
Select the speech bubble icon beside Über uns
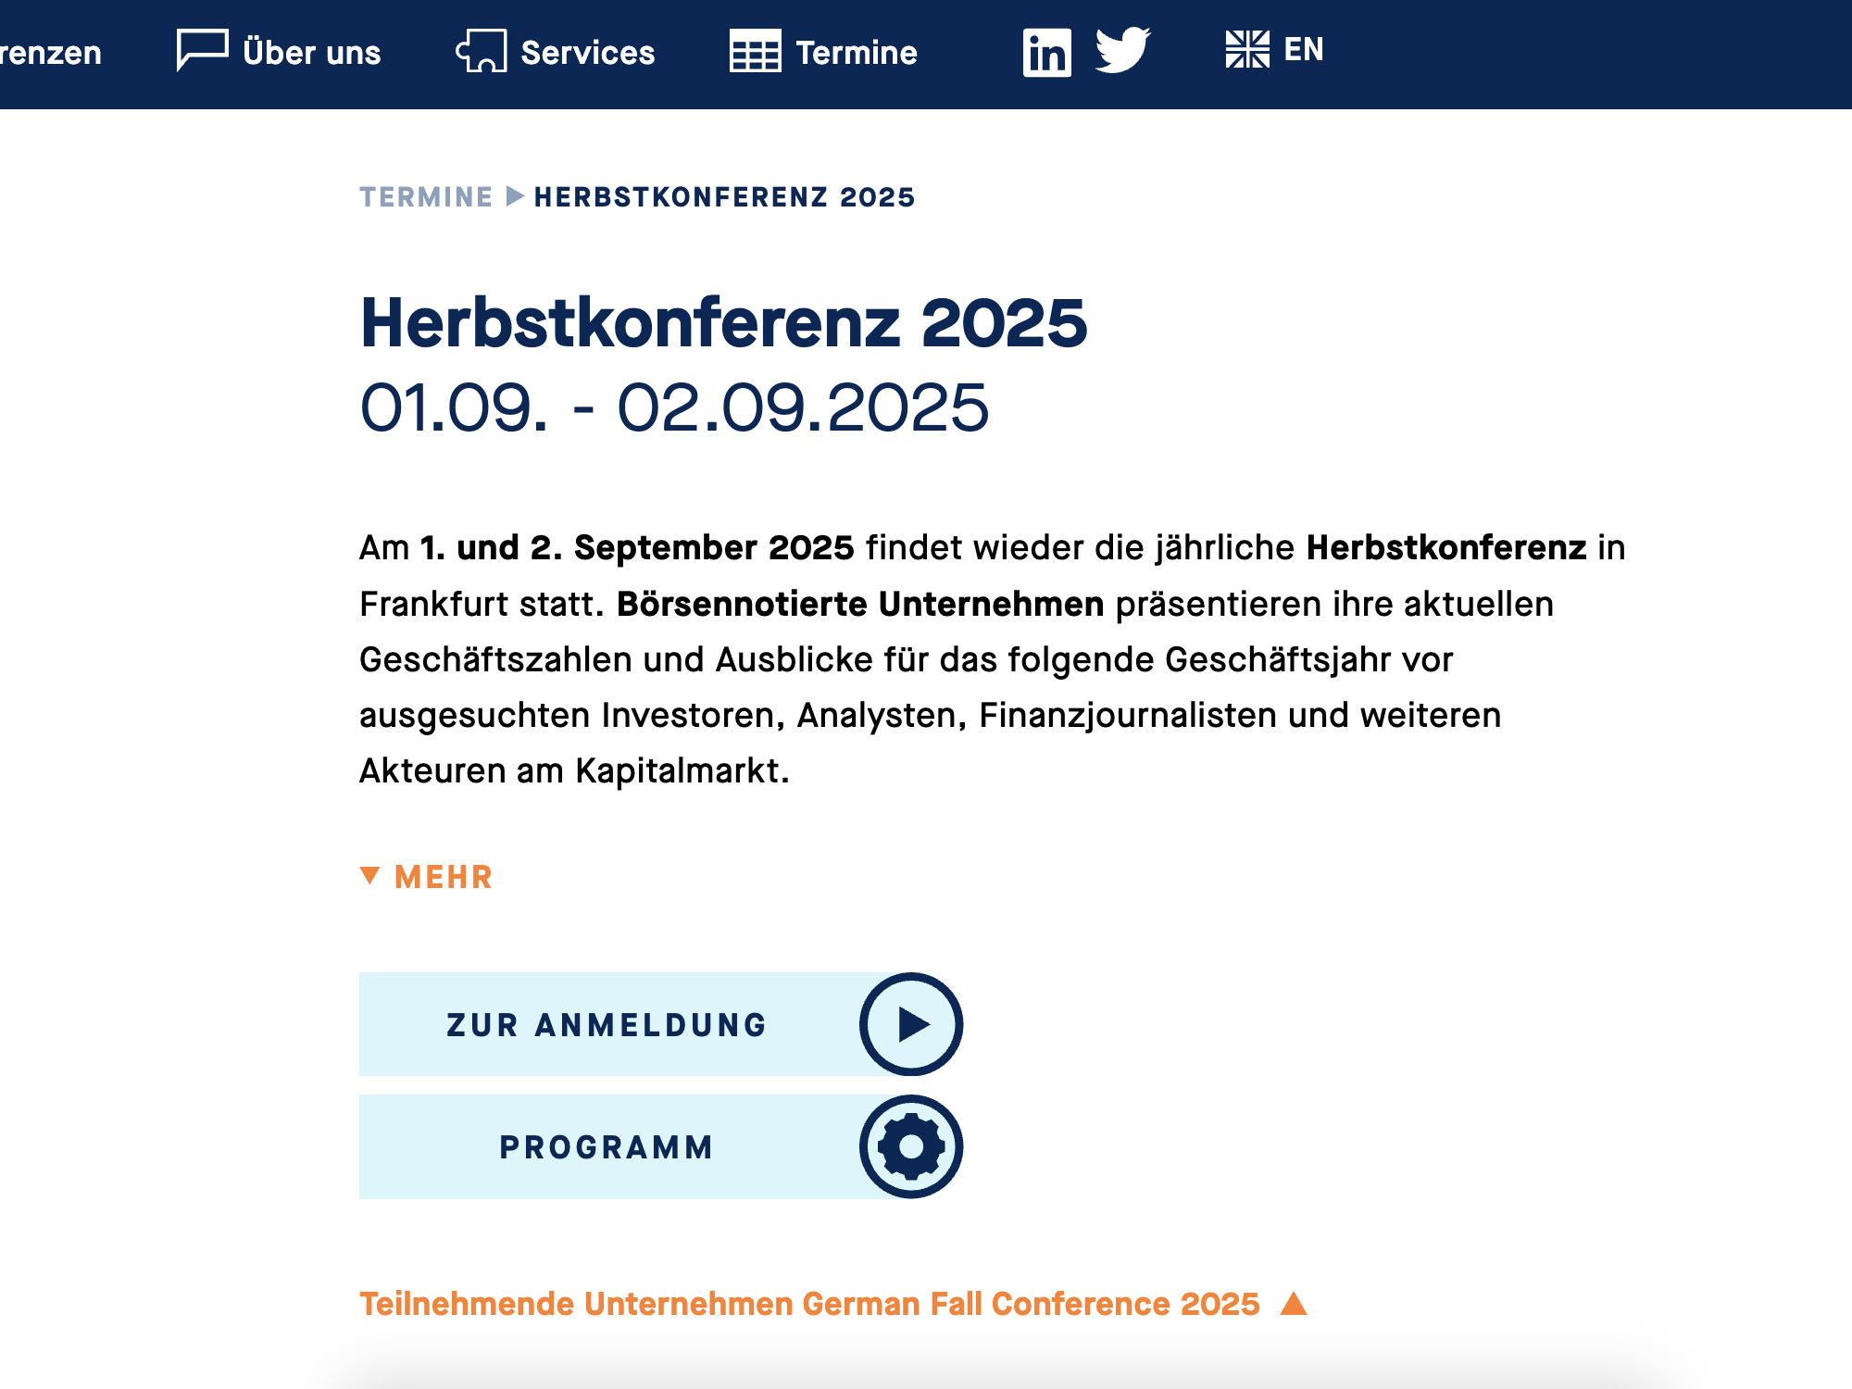(x=202, y=51)
